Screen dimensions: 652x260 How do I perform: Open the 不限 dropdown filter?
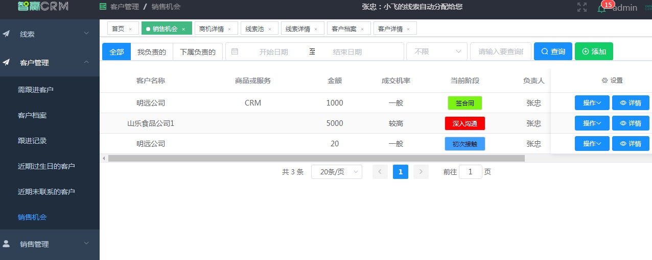click(x=437, y=51)
